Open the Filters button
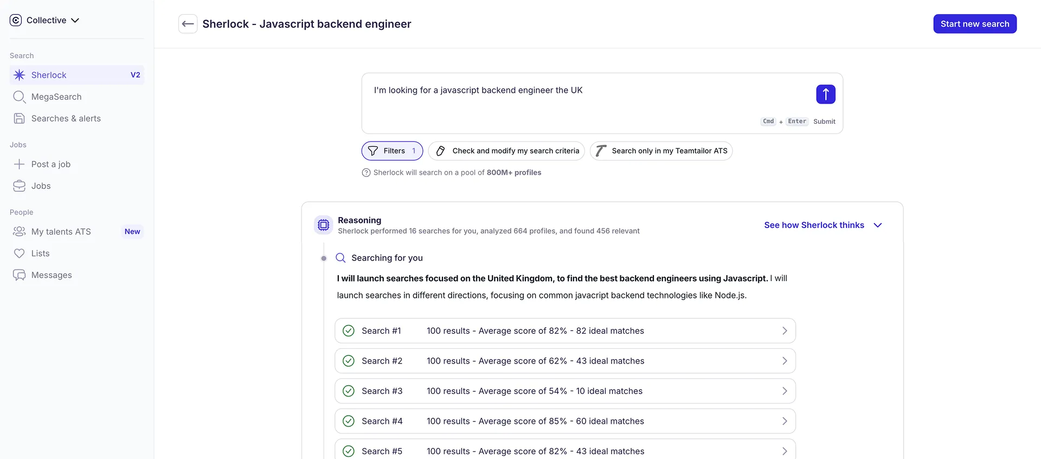The width and height of the screenshot is (1041, 459). tap(392, 151)
